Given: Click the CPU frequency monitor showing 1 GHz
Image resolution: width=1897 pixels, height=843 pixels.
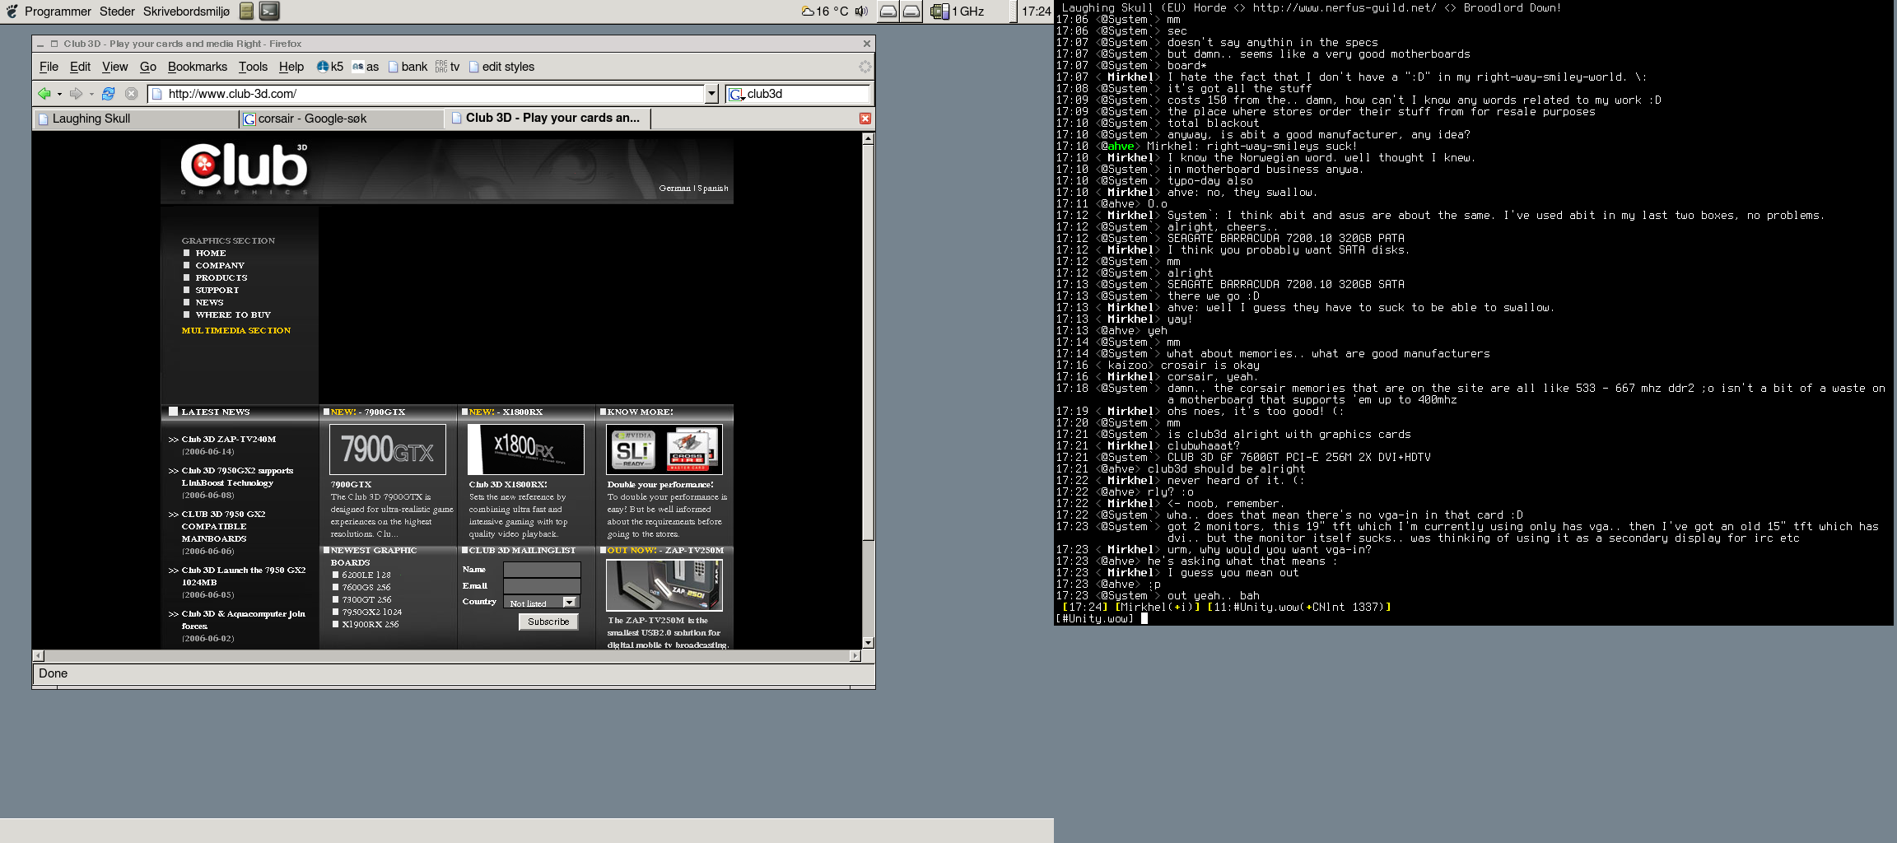Looking at the screenshot, I should click(958, 12).
